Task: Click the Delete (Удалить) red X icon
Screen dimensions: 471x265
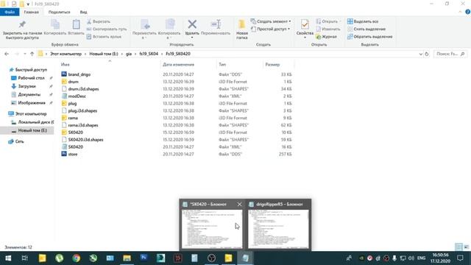Action: click(x=192, y=24)
